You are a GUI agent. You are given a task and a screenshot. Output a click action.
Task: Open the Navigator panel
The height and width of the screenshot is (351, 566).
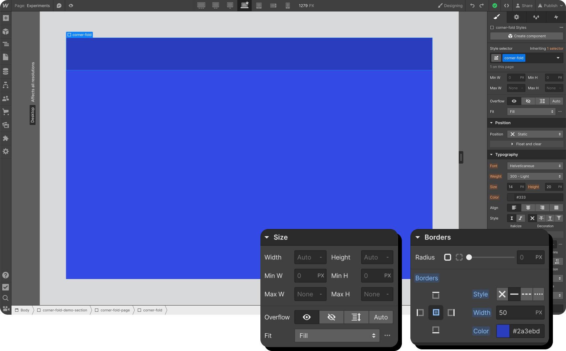pos(5,44)
